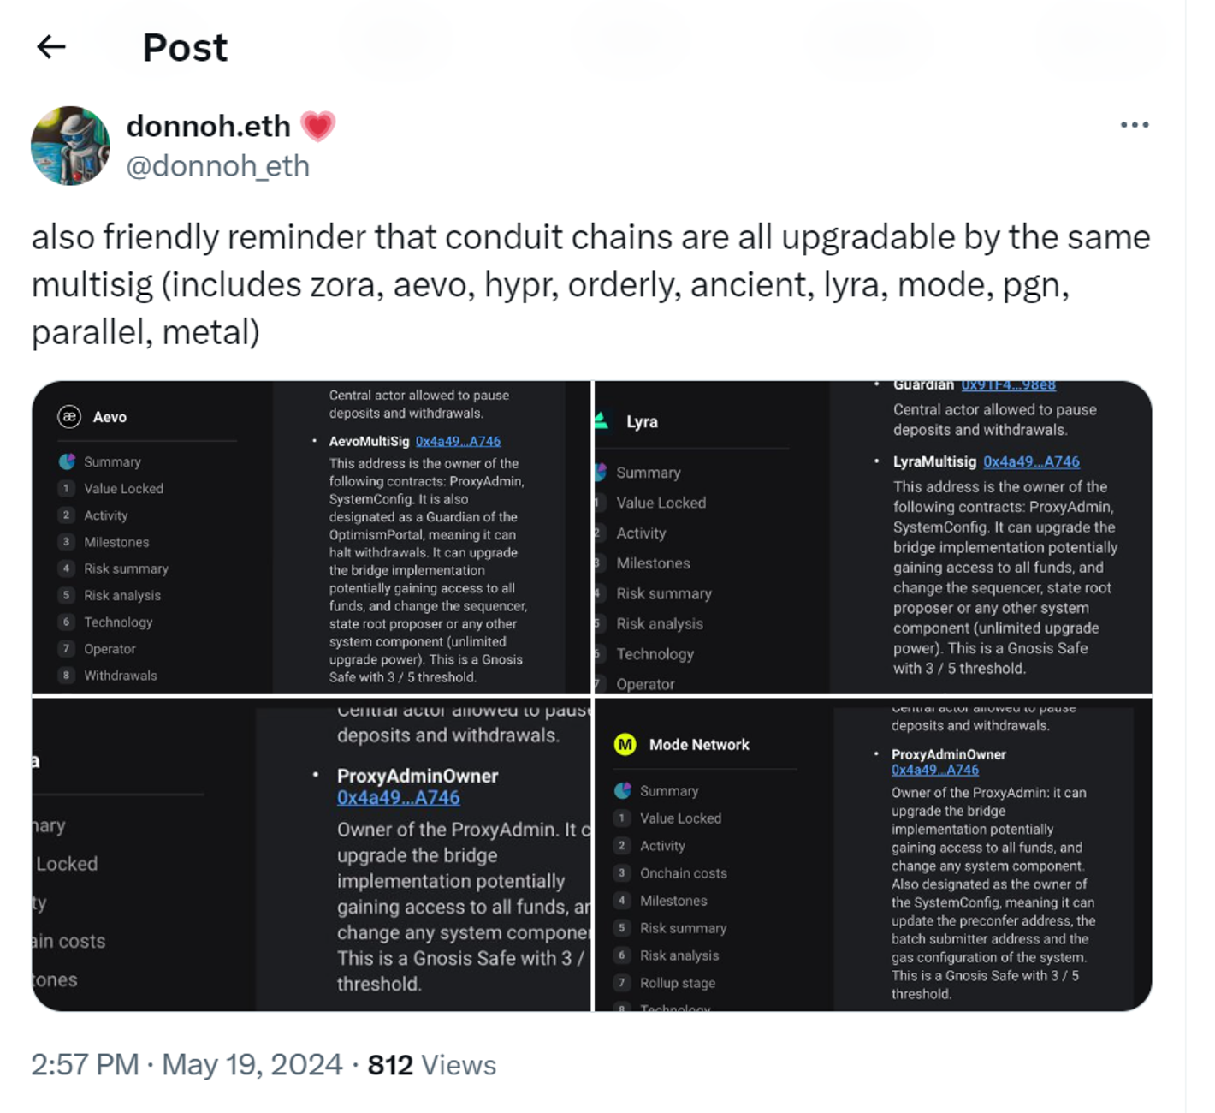Click the Aevo logo icon in screenshot

click(69, 417)
